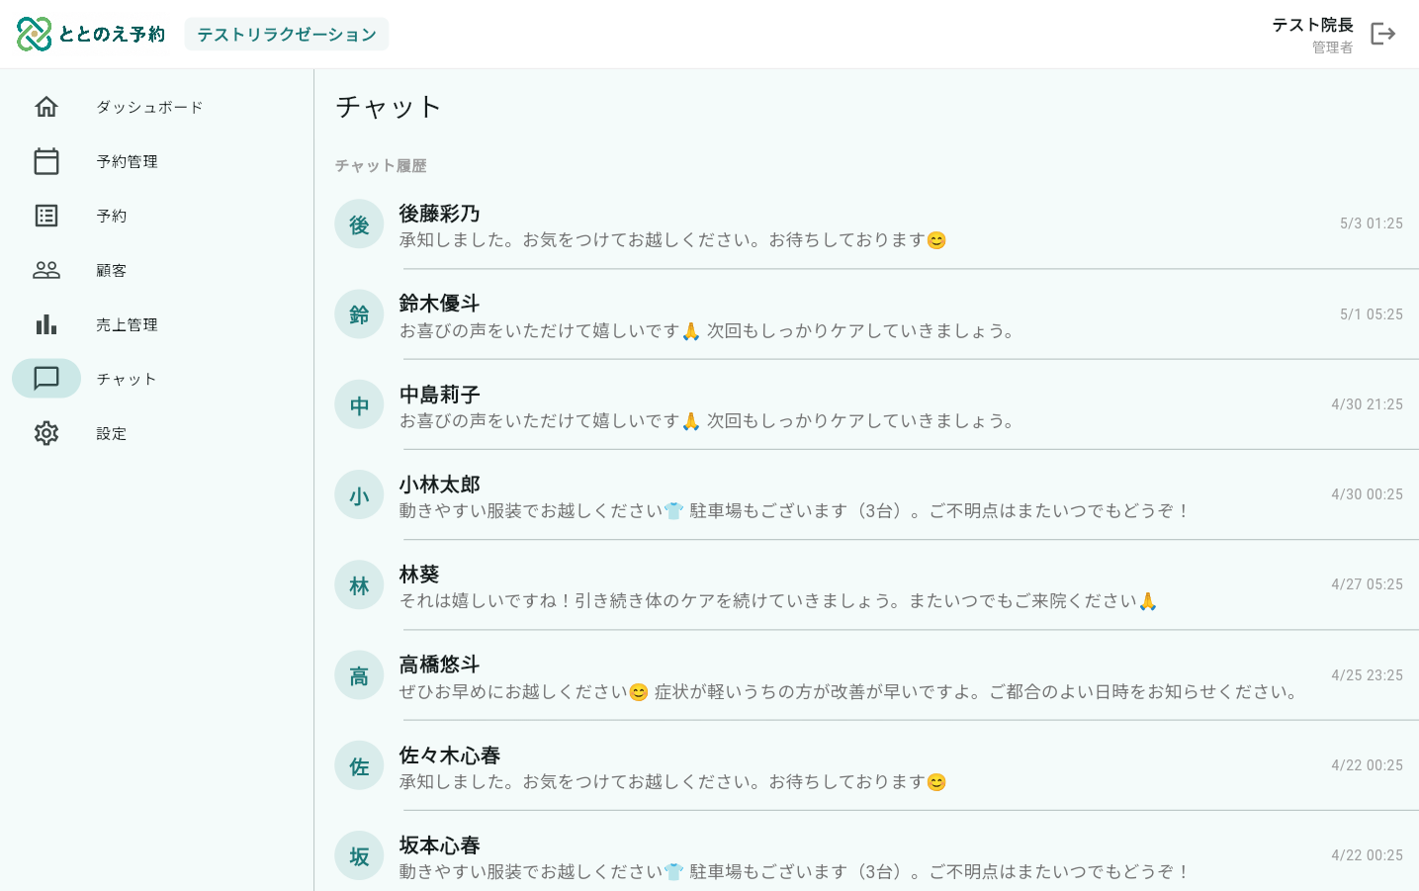Click the timestamp 4/30 00:25

tap(1367, 494)
